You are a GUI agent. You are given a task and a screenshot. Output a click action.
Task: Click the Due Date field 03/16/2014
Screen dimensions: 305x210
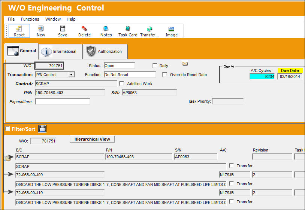click(290, 76)
